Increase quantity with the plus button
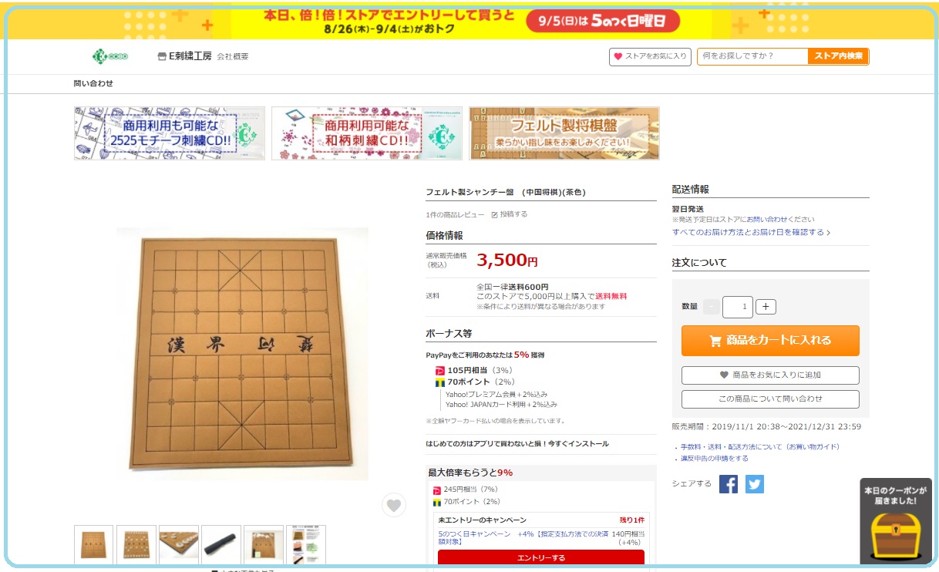Viewport: 939px width, 572px height. pos(766,307)
